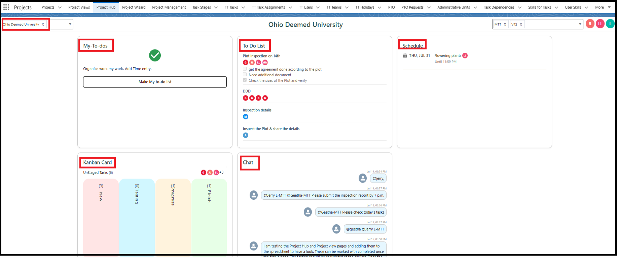Open 'Plot Inspection on 14th' to-do item
617x266 pixels.
[261, 56]
